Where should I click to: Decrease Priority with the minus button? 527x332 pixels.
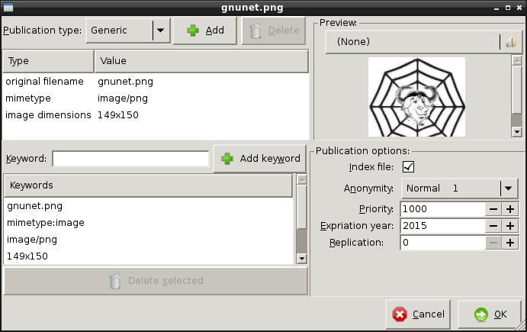(x=493, y=209)
